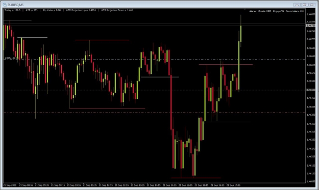
Task: Click the '21 Sep 2009' time axis label
Action: (x=10, y=185)
